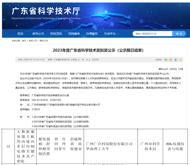Set font size to 小 (small)

point(87,60)
